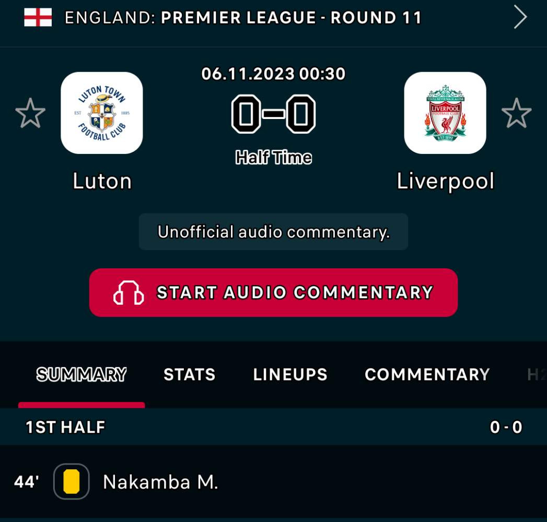This screenshot has width=547, height=522.
Task: Click the yellow card icon for Nakamba
Action: tap(71, 482)
